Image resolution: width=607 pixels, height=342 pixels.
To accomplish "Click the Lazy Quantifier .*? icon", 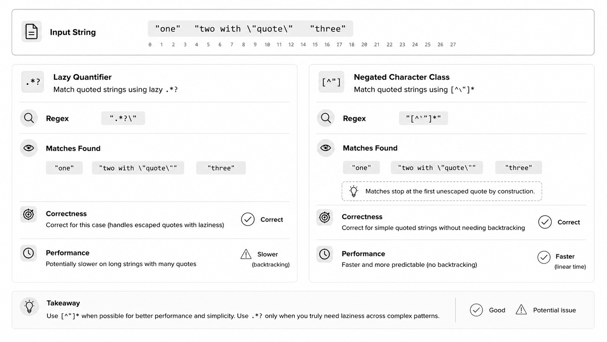I will 33,82.
